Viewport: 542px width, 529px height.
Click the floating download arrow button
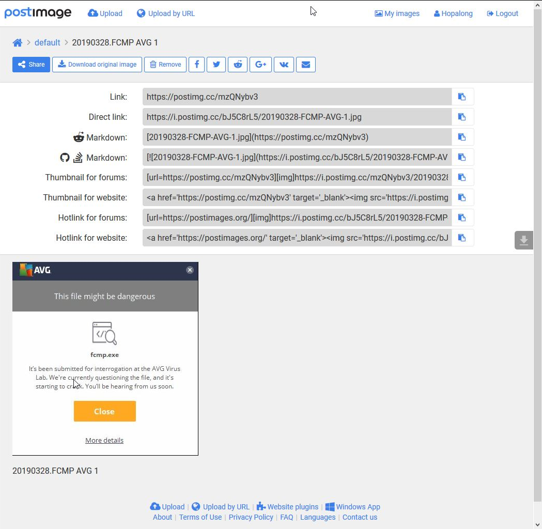[x=523, y=240]
